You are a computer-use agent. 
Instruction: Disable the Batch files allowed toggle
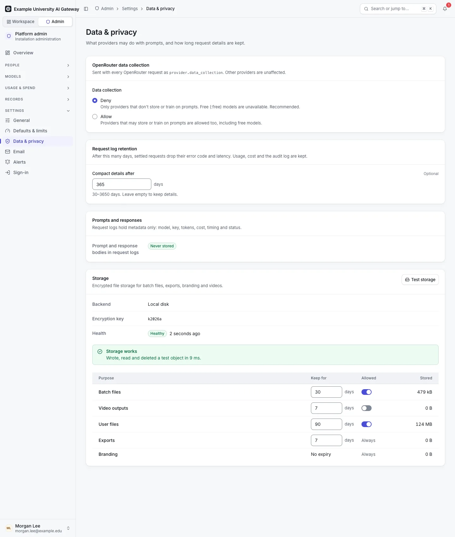[367, 392]
